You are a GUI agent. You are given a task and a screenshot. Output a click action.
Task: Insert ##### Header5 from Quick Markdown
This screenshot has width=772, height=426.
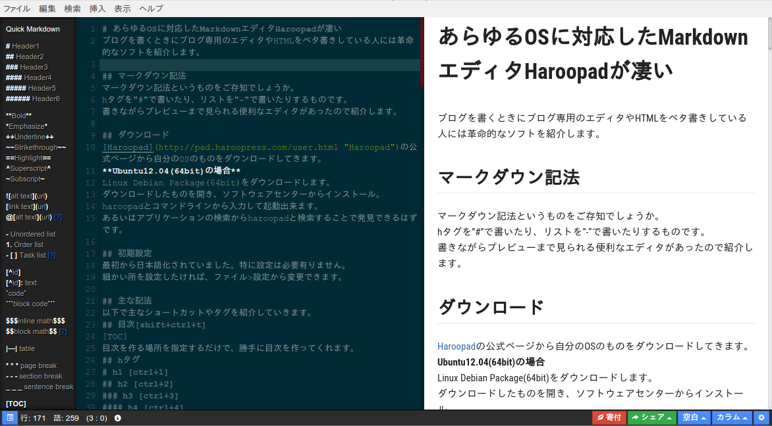click(x=30, y=89)
